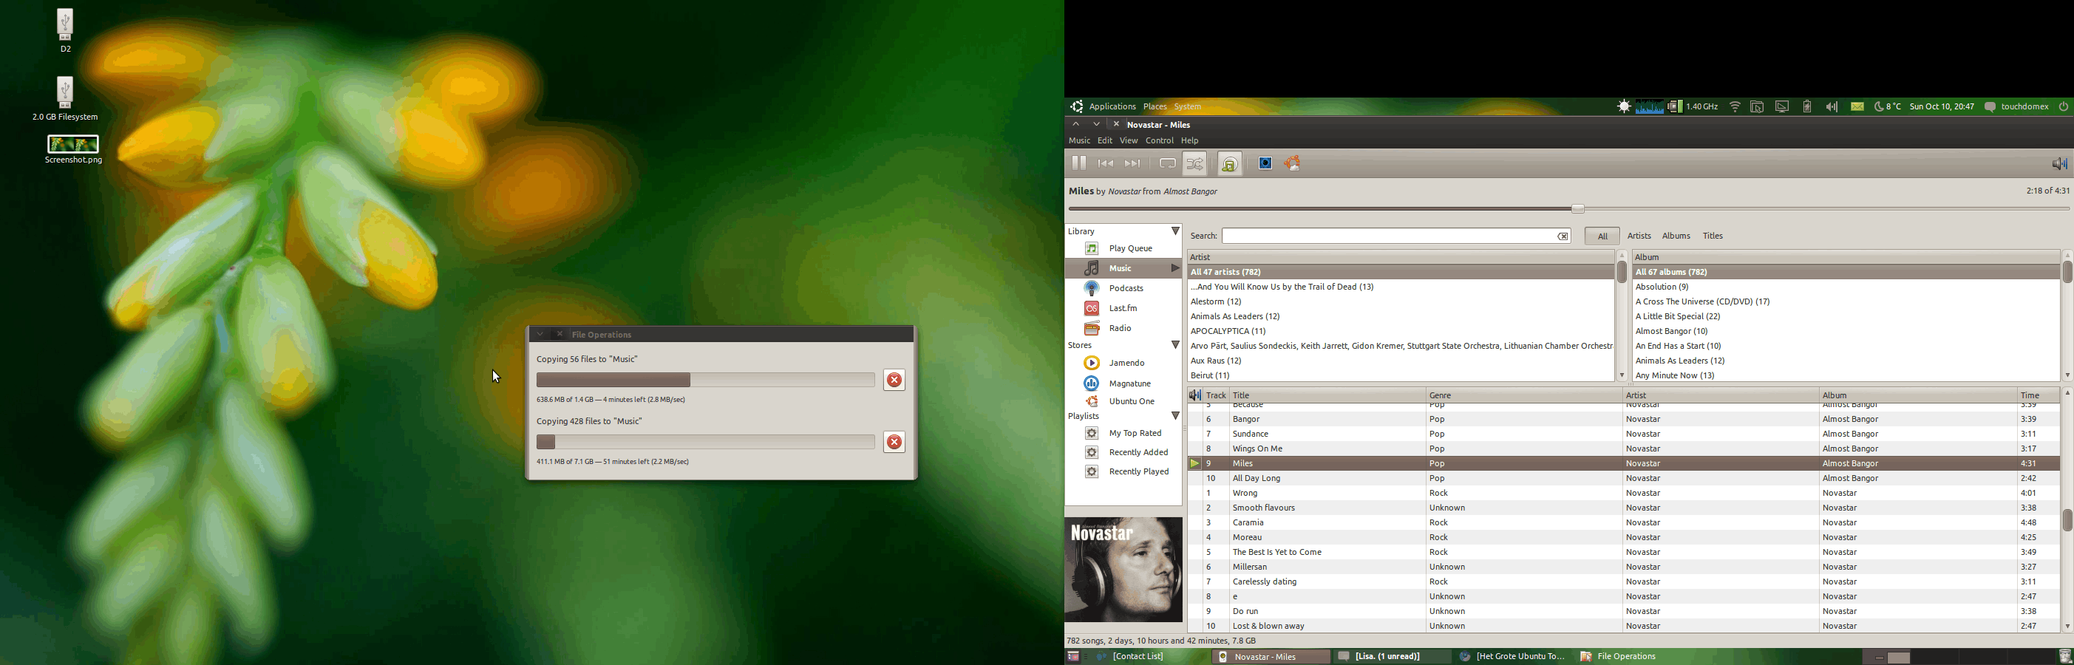
Task: Sort tracks by Time column
Action: click(x=2038, y=395)
